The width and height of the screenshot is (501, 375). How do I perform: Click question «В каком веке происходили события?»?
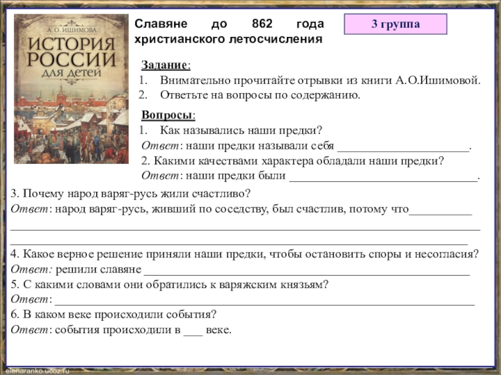point(113,314)
